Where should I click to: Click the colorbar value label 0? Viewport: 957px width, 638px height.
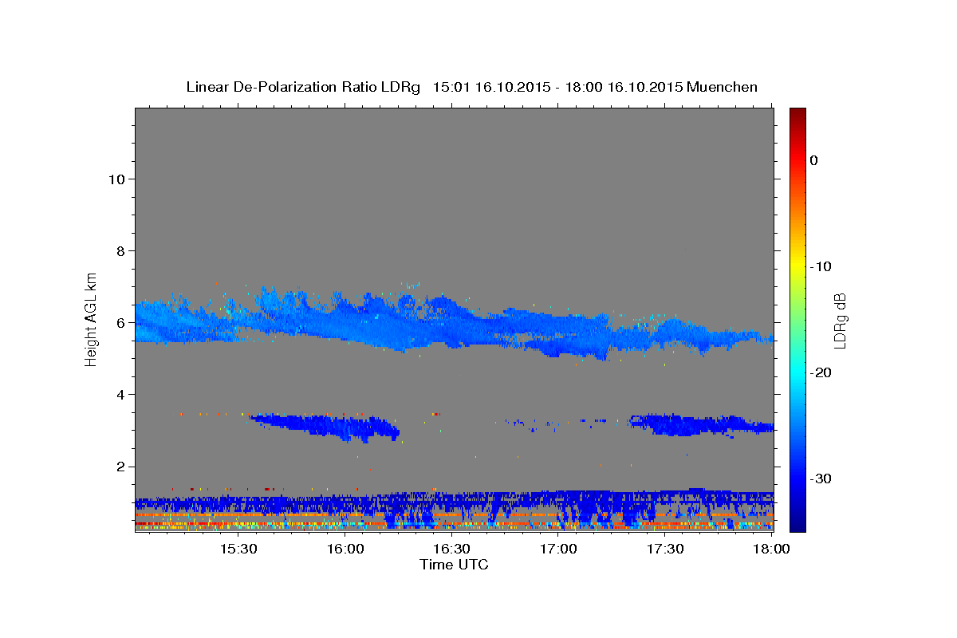(x=814, y=160)
